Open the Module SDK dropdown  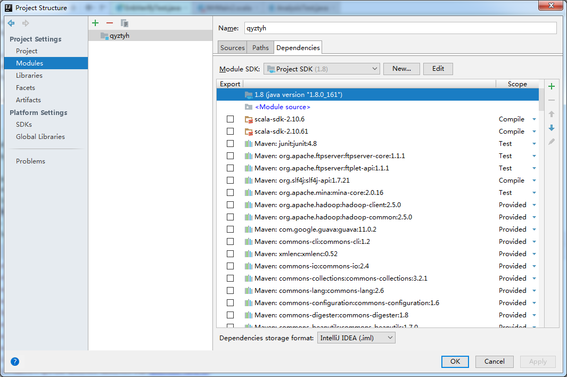322,69
